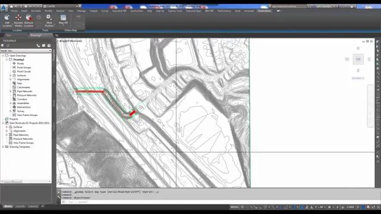Open the Modify ribbon tab
The height and width of the screenshot is (214, 381).
(x=48, y=11)
